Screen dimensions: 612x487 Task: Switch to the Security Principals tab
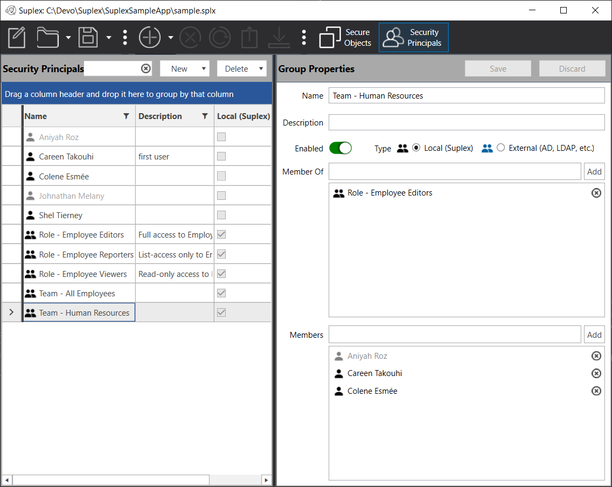tap(413, 38)
